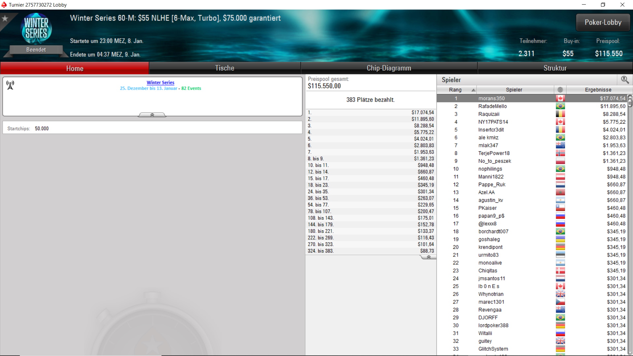Click the Winter Series logo
Image resolution: width=633 pixels, height=356 pixels.
36,28
